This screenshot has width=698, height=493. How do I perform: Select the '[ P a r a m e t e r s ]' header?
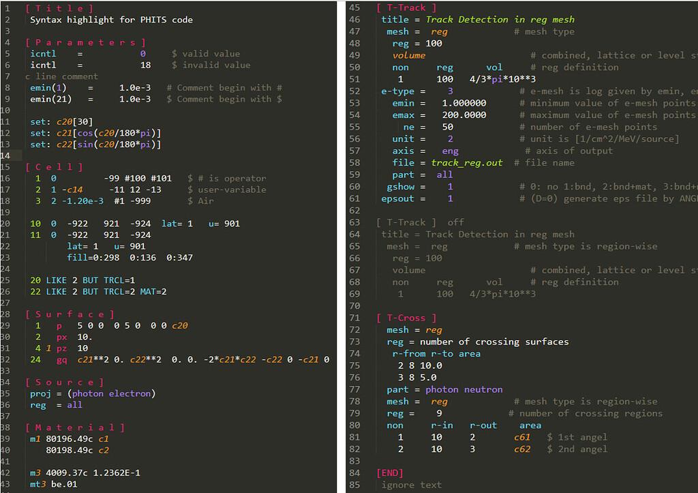pyautogui.click(x=85, y=43)
